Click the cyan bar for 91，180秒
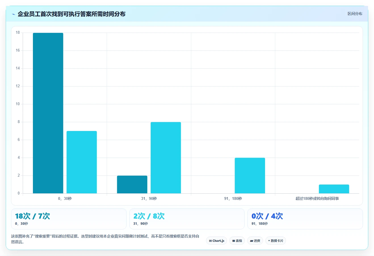Image resolution: width=374 pixels, height=256 pixels. (250, 175)
